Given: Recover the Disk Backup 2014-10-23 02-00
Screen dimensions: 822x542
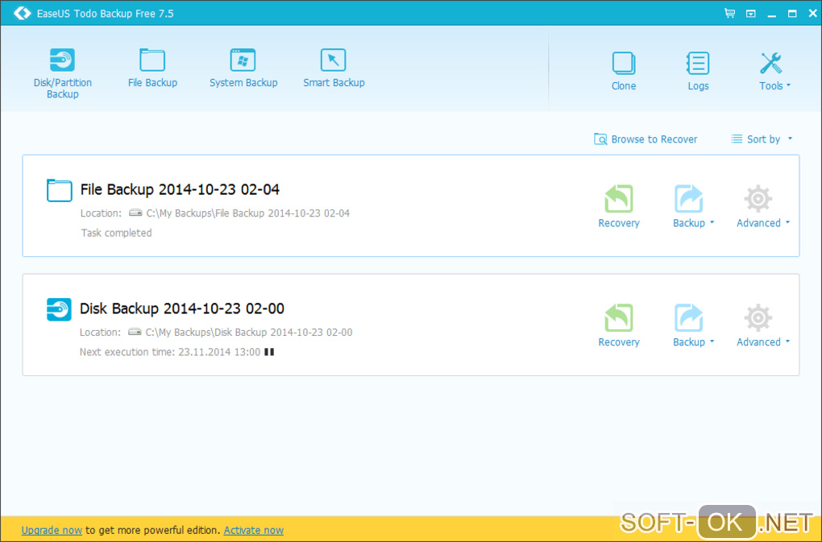Looking at the screenshot, I should tap(619, 325).
